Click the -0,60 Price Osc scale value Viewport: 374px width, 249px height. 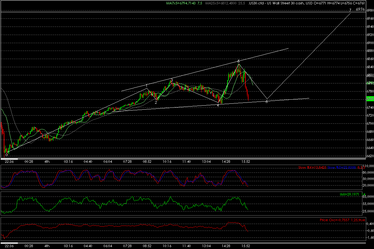coord(370,231)
